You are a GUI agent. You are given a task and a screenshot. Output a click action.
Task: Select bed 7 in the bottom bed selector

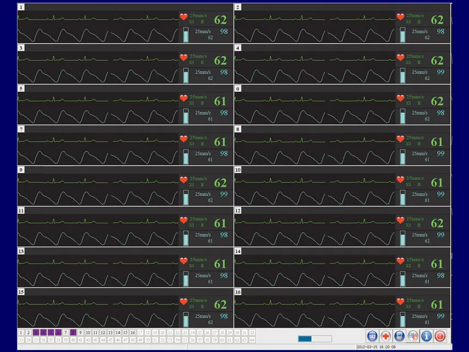click(66, 333)
